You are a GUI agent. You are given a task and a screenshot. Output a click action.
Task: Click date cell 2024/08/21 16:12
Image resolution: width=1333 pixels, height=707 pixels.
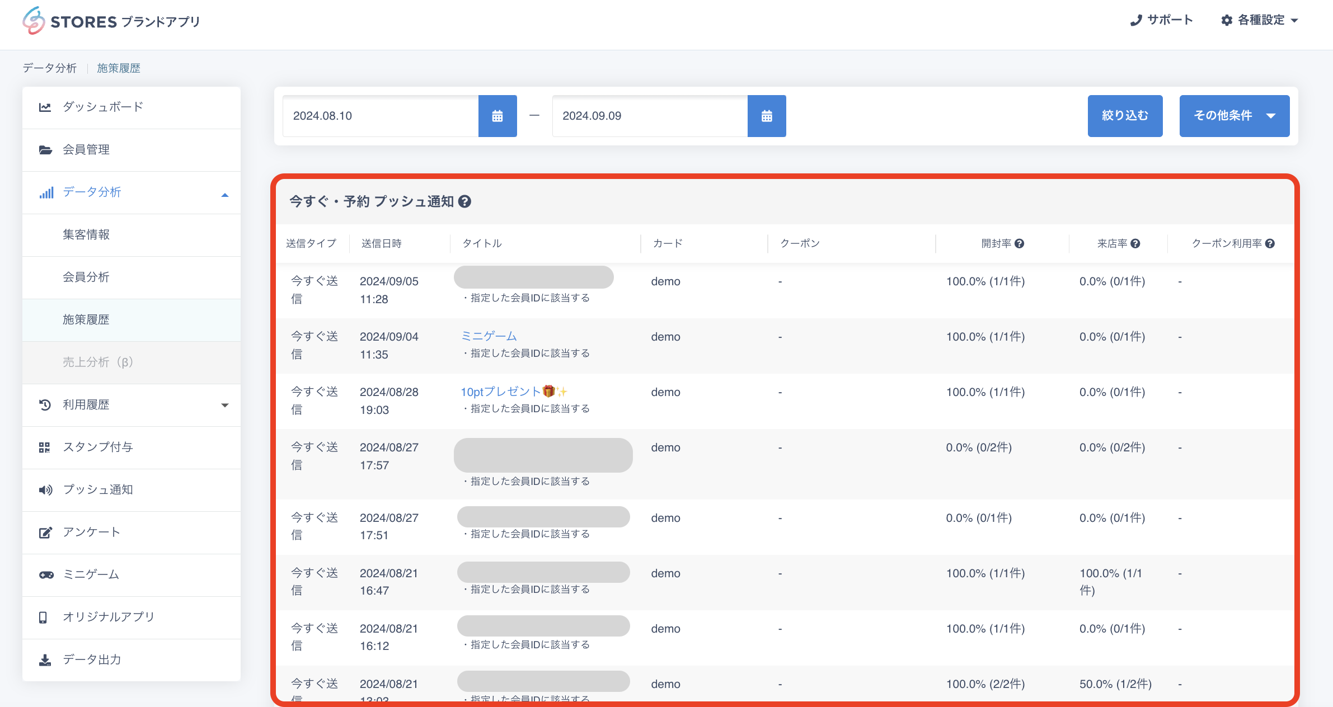(x=389, y=637)
